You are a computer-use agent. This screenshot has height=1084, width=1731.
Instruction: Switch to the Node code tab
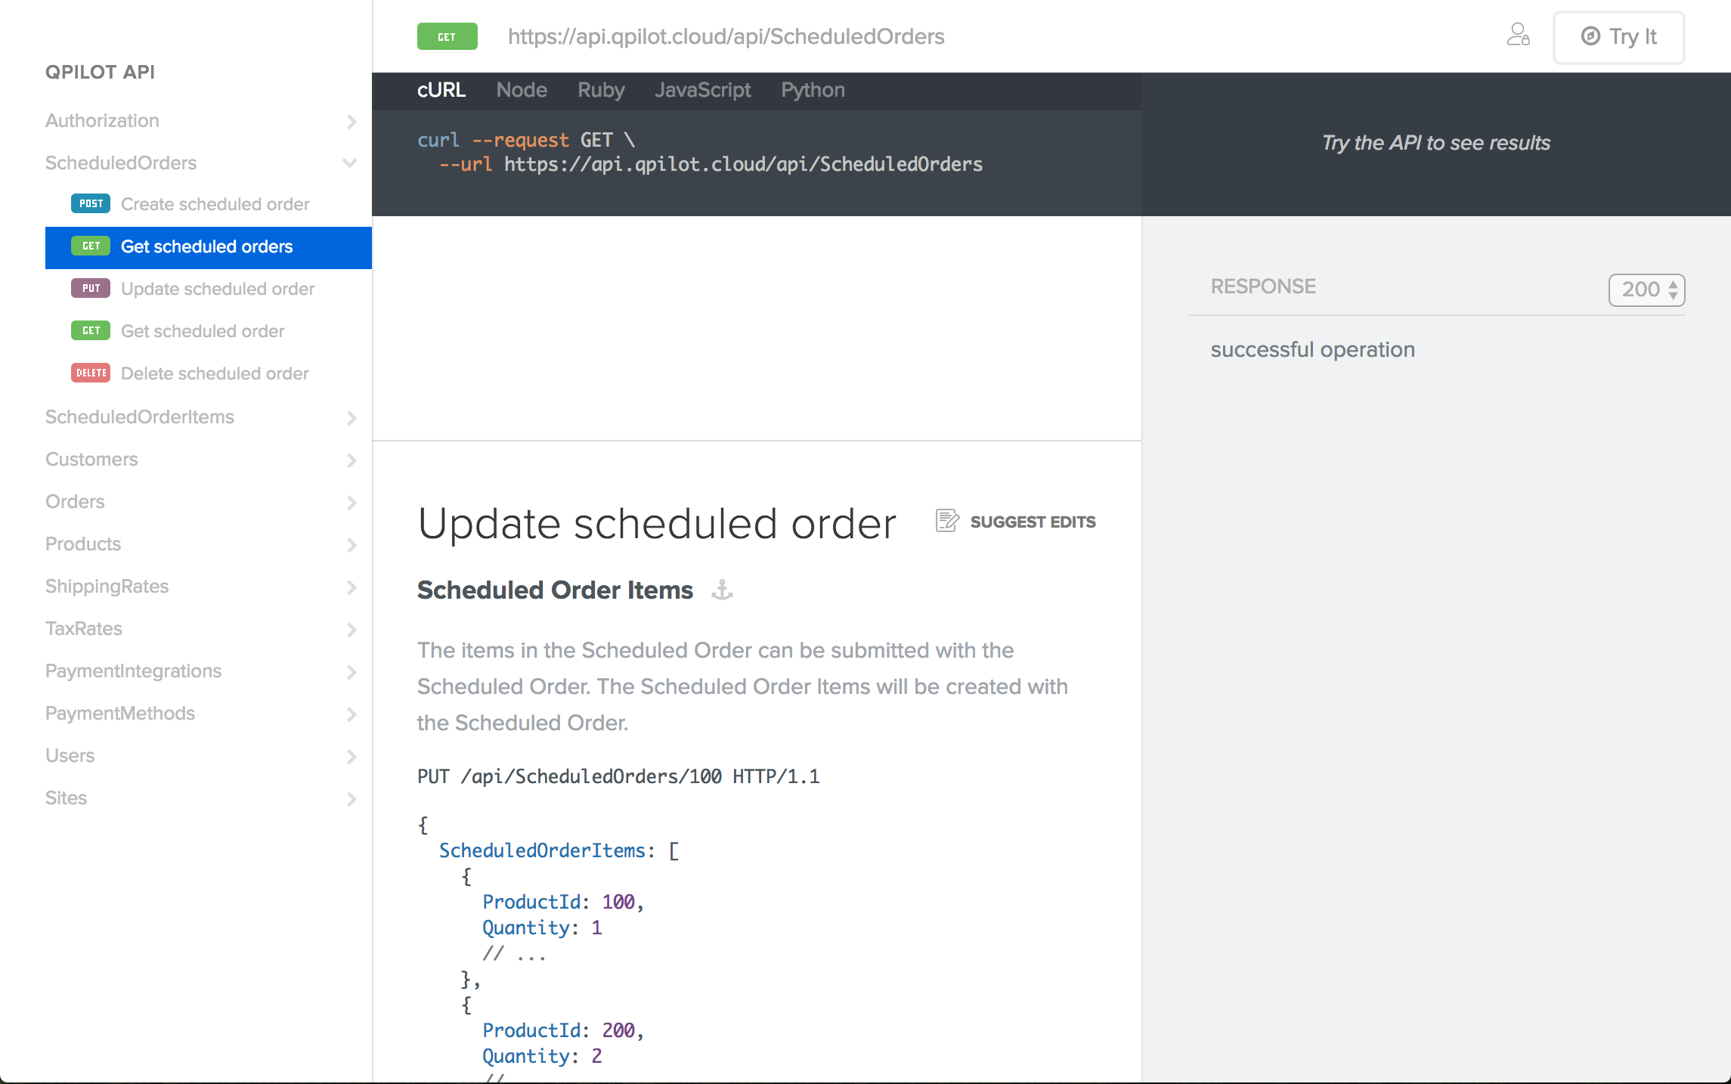pyautogui.click(x=522, y=90)
